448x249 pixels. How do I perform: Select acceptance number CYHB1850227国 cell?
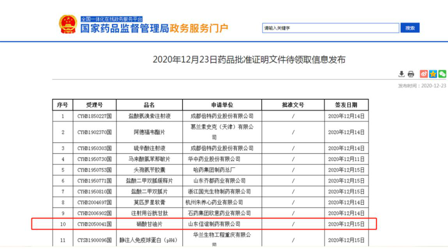tap(94, 116)
